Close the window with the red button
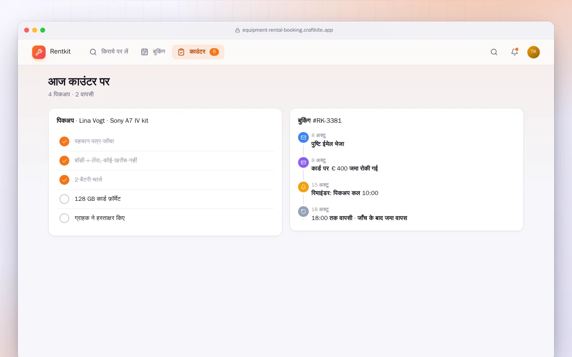Screen dimensions: 572x357 point(27,30)
